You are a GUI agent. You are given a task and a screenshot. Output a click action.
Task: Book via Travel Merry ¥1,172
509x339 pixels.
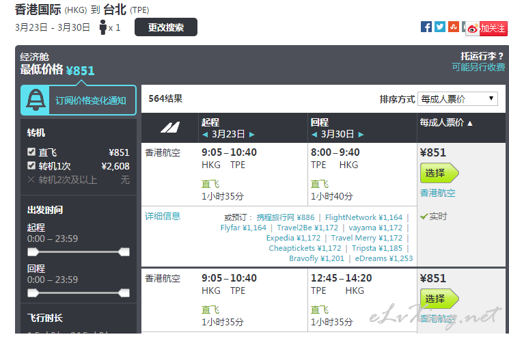click(366, 238)
